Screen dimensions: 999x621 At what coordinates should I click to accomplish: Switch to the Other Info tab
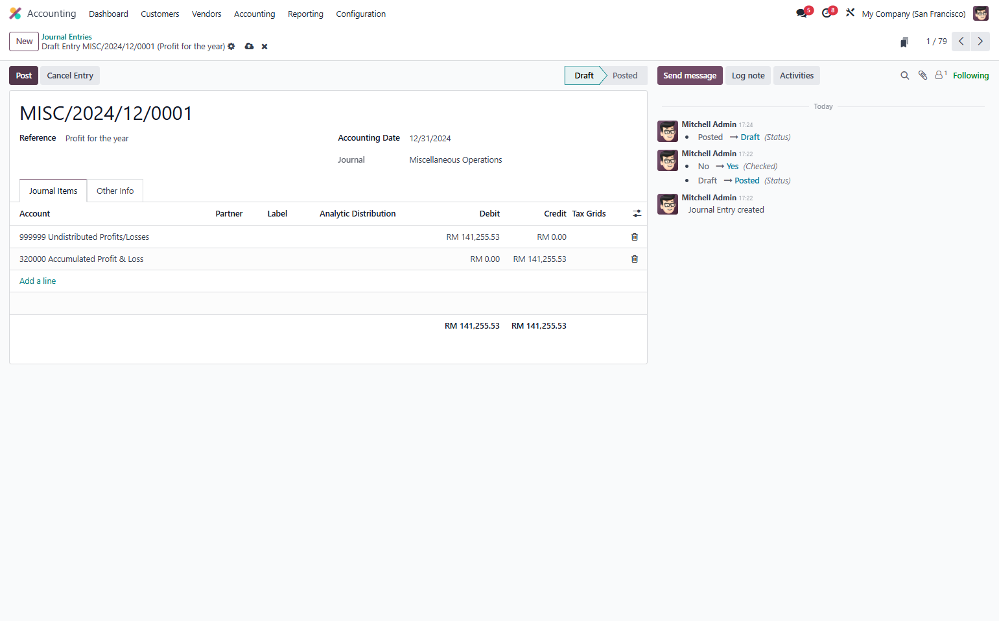tap(115, 191)
